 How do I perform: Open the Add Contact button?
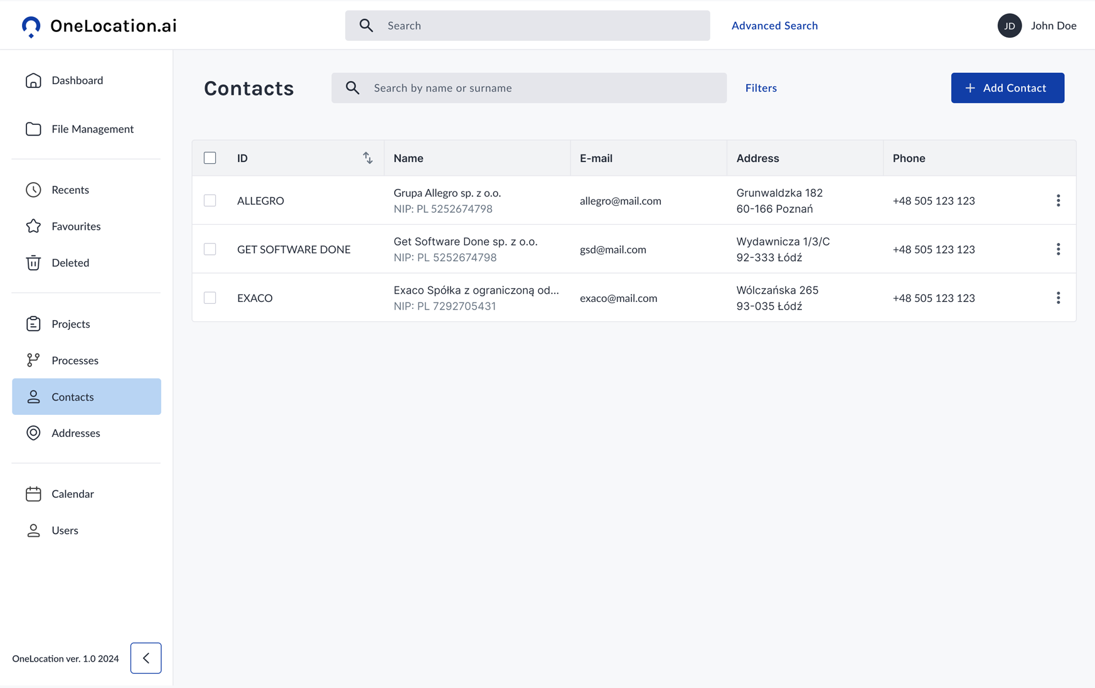1008,88
